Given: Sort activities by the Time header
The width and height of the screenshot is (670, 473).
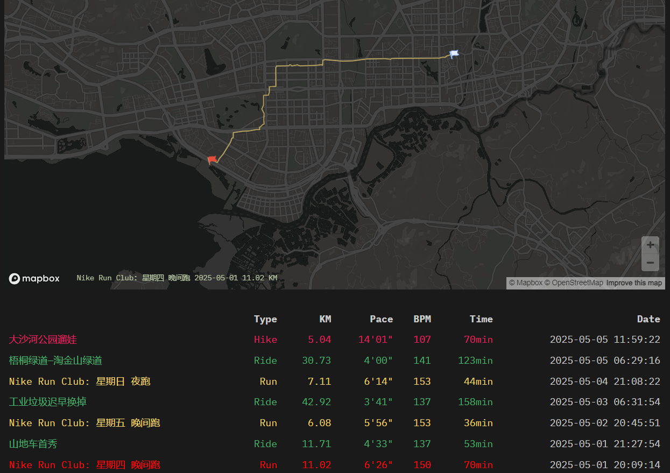Looking at the screenshot, I should 481,319.
